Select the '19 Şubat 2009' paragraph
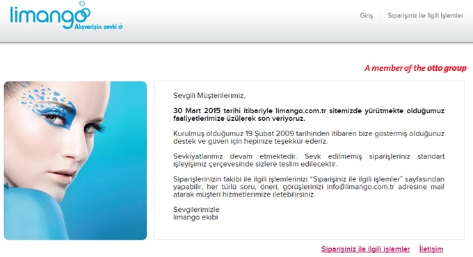Viewport: 473px width, 257px height. (x=309, y=138)
